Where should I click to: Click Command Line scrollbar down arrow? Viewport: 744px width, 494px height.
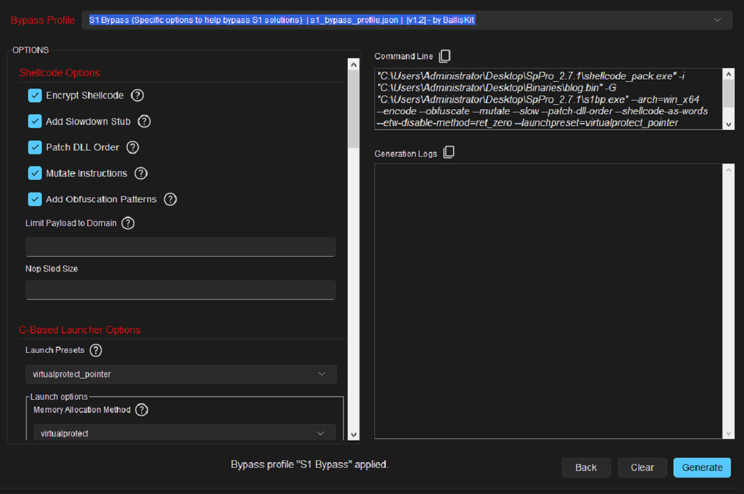point(728,124)
